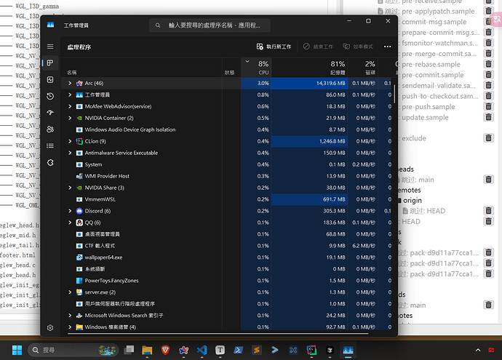
Task: Open Task Manager settings gear
Action: tap(50, 328)
